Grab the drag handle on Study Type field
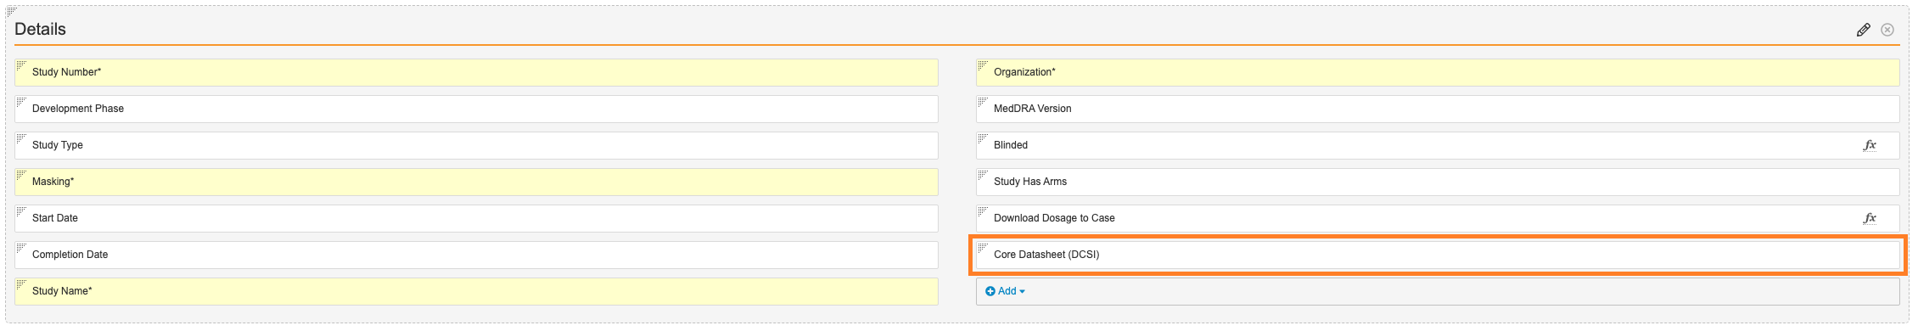Viewport: 1918px width, 331px height. [22, 138]
